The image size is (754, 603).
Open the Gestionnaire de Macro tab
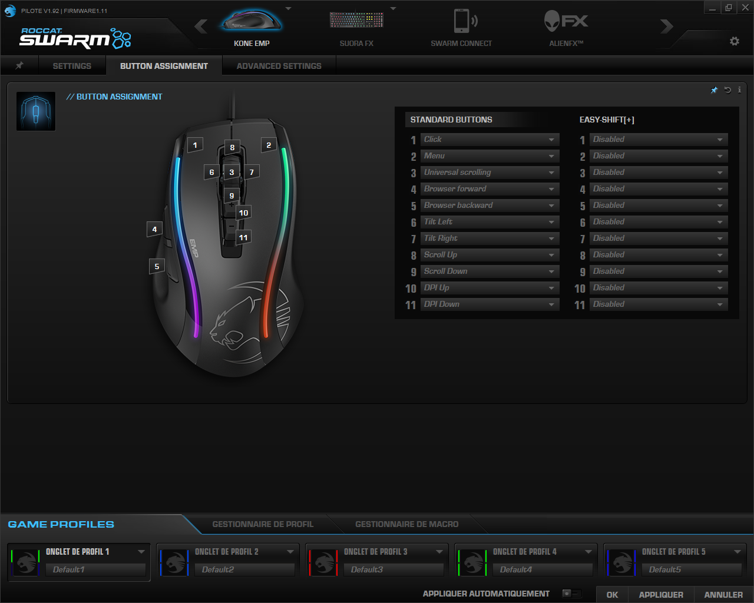tap(406, 524)
